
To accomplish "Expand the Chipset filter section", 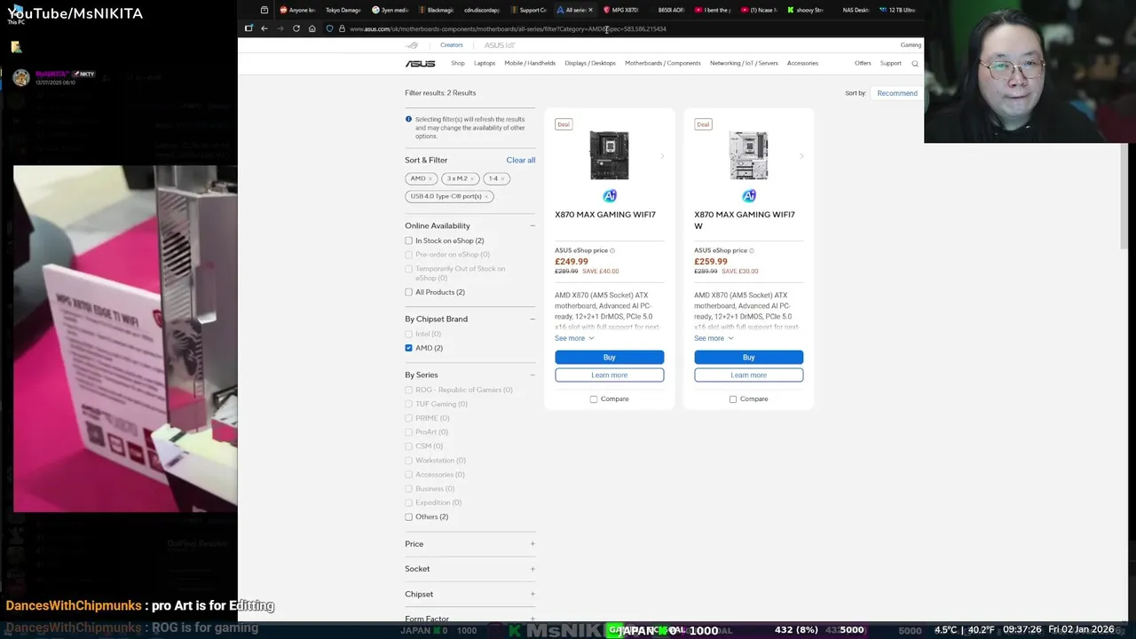I will (532, 594).
